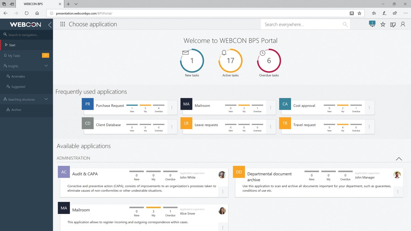Image resolution: width=411 pixels, height=231 pixels.
Task: Click the CA Cost approval tile icon
Action: [x=285, y=104]
